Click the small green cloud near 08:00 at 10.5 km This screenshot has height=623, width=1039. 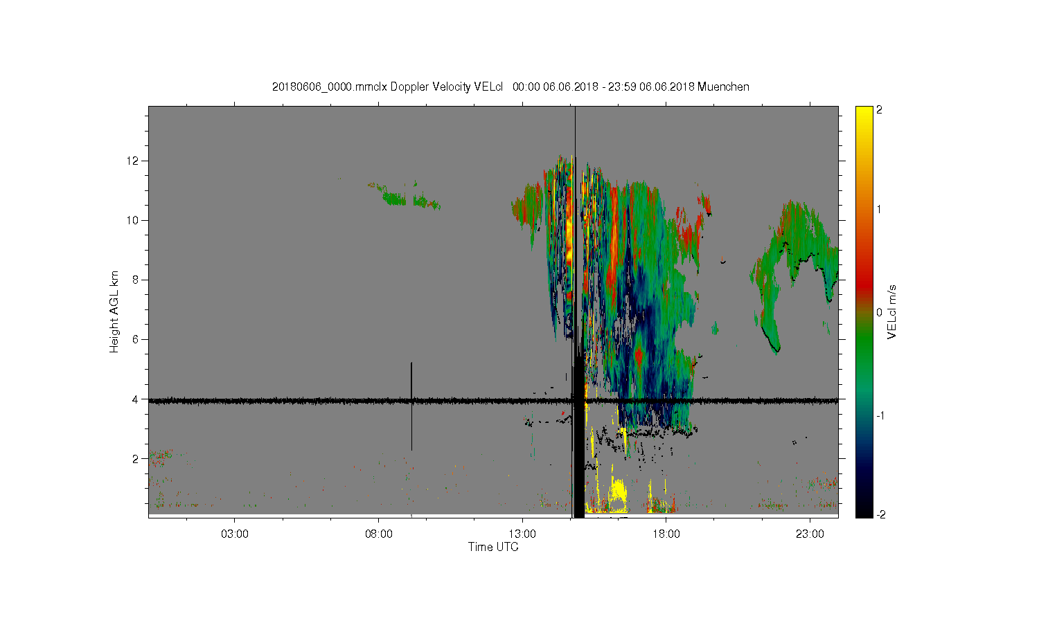tap(396, 199)
